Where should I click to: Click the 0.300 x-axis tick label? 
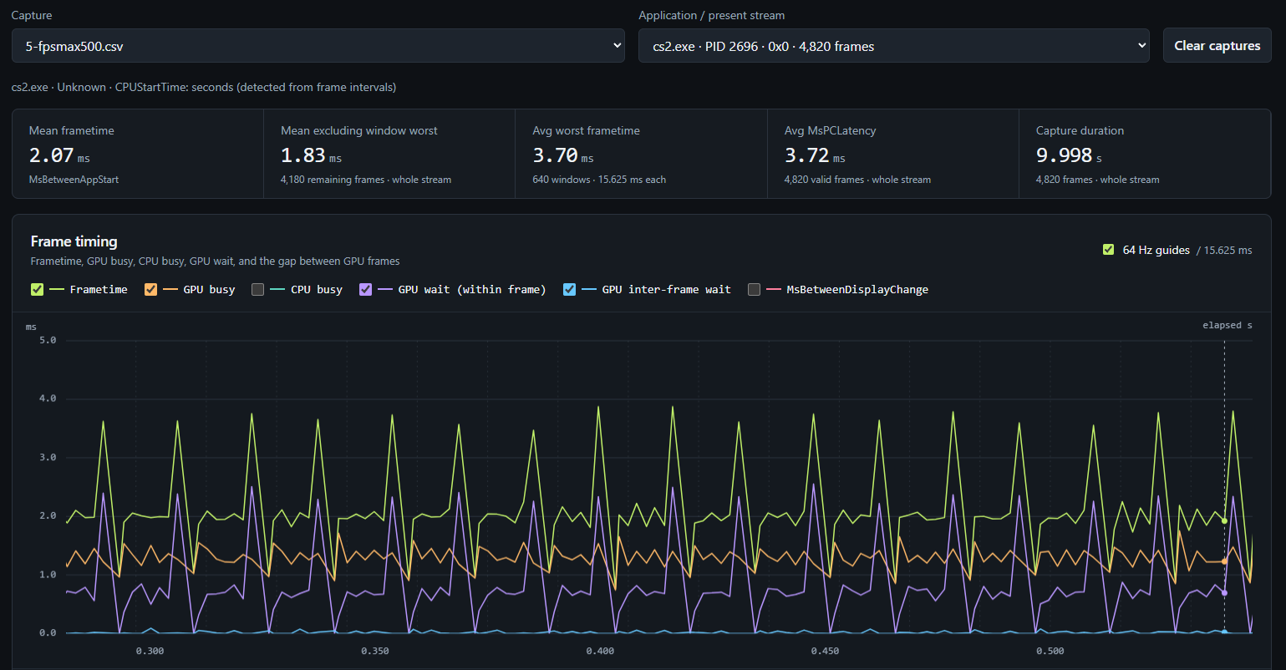click(x=150, y=651)
